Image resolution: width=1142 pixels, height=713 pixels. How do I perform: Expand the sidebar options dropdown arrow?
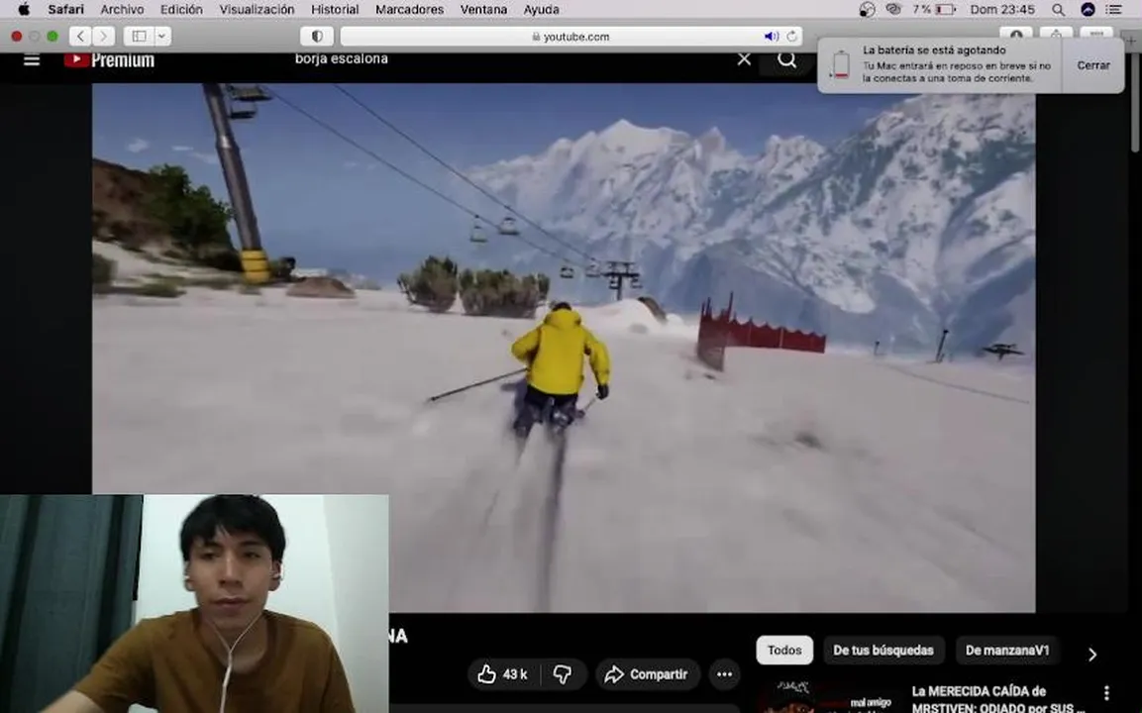point(162,36)
